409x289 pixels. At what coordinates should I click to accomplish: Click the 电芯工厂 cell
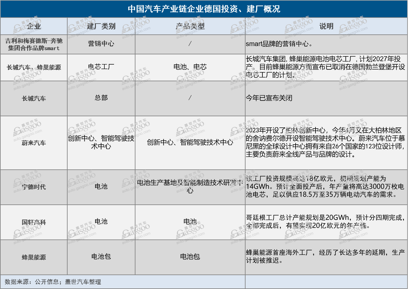coord(101,67)
